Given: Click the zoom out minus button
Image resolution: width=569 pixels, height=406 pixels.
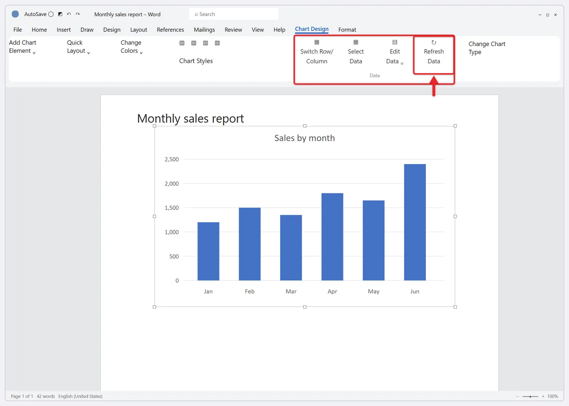Looking at the screenshot, I should tap(517, 396).
